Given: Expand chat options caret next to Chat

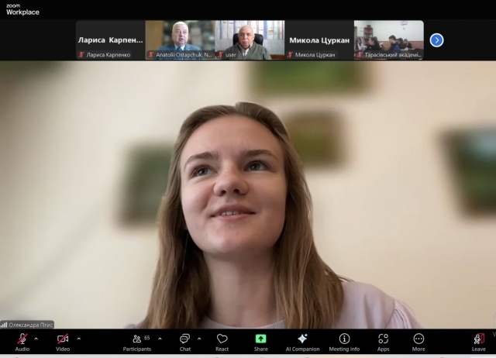Looking at the screenshot, I should tap(199, 339).
